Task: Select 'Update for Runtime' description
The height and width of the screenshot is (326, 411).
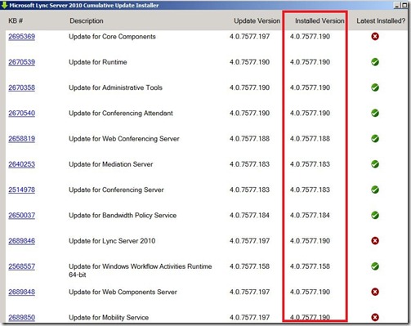Action: 98,62
